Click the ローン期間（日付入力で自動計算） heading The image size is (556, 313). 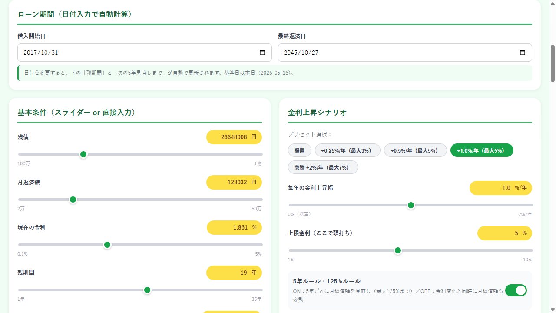(75, 14)
